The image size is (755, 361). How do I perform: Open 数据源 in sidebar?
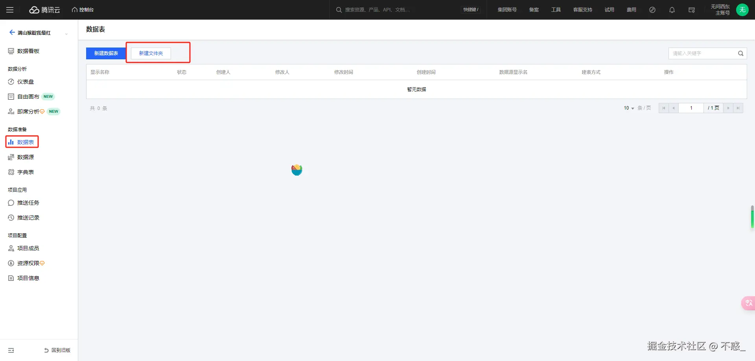click(x=21, y=157)
